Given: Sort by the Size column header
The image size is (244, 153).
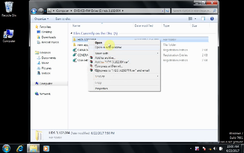Looking at the screenshot, I should (x=194, y=26).
